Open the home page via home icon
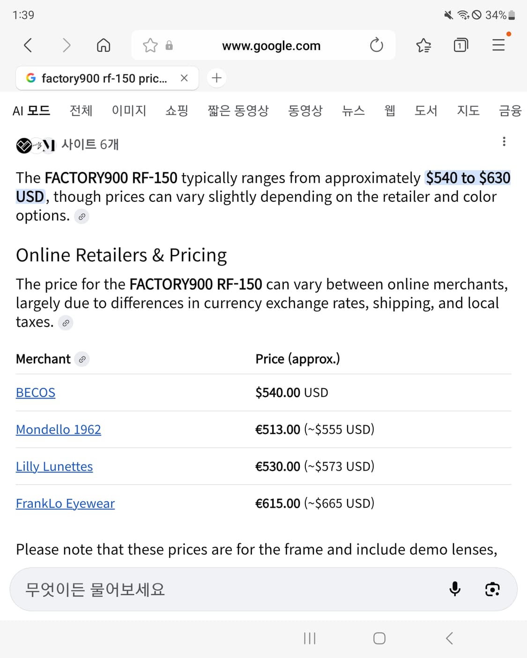This screenshot has width=527, height=658. click(x=103, y=45)
